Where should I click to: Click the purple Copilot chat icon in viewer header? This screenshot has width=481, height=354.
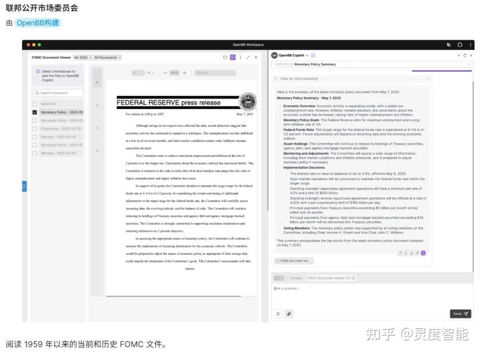point(232,57)
